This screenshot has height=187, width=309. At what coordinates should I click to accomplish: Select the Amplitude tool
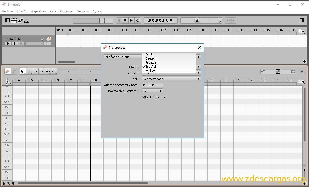point(42,71)
